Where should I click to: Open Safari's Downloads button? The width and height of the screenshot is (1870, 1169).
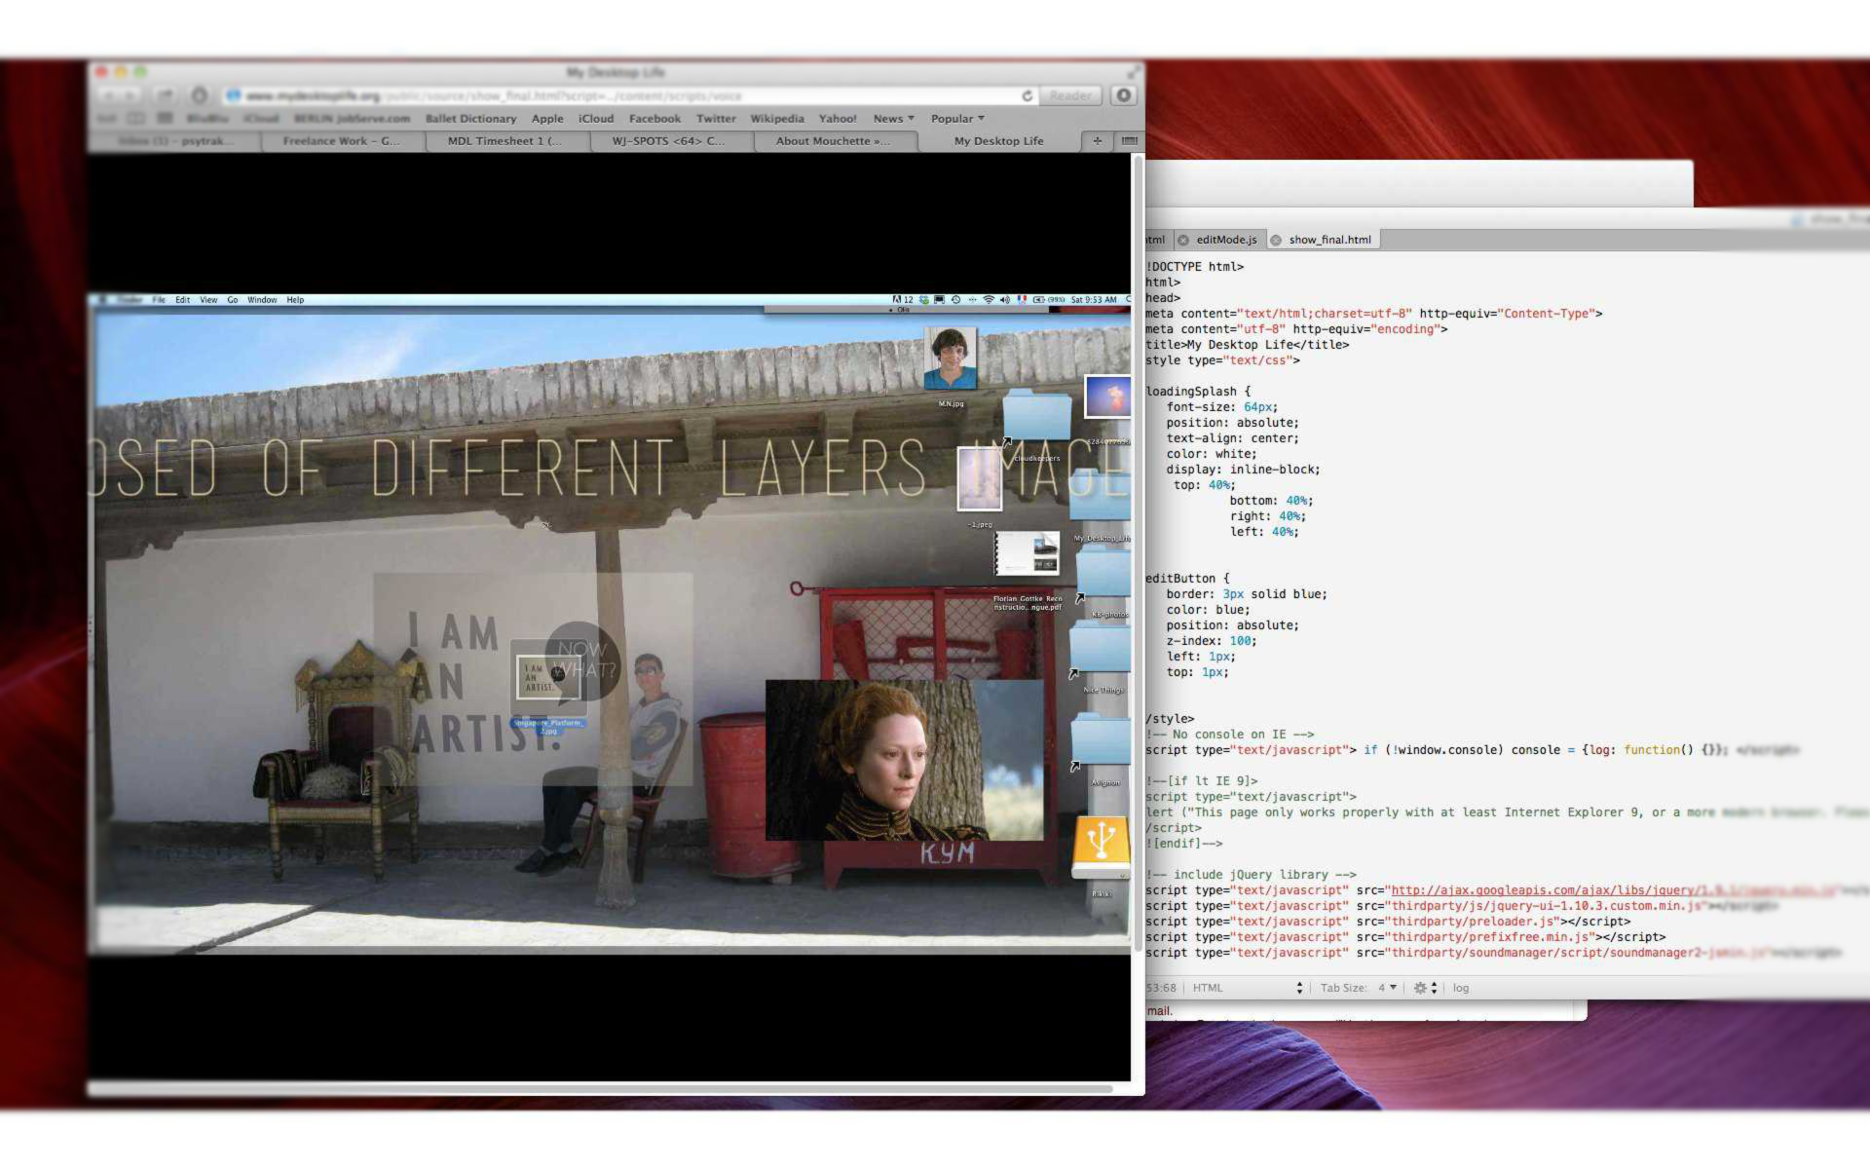click(x=1124, y=95)
